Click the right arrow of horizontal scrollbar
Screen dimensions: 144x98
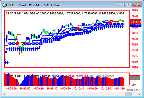point(140,94)
